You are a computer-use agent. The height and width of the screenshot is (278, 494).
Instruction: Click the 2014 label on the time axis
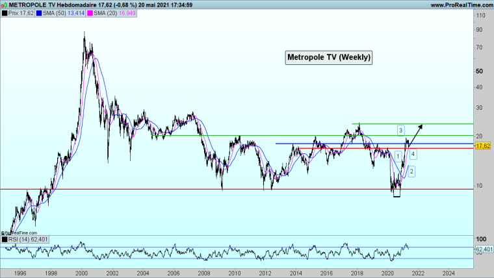[296, 273]
